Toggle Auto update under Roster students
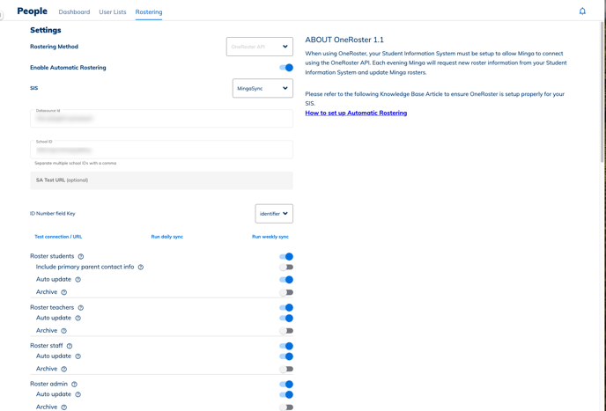The width and height of the screenshot is (606, 411). point(286,280)
